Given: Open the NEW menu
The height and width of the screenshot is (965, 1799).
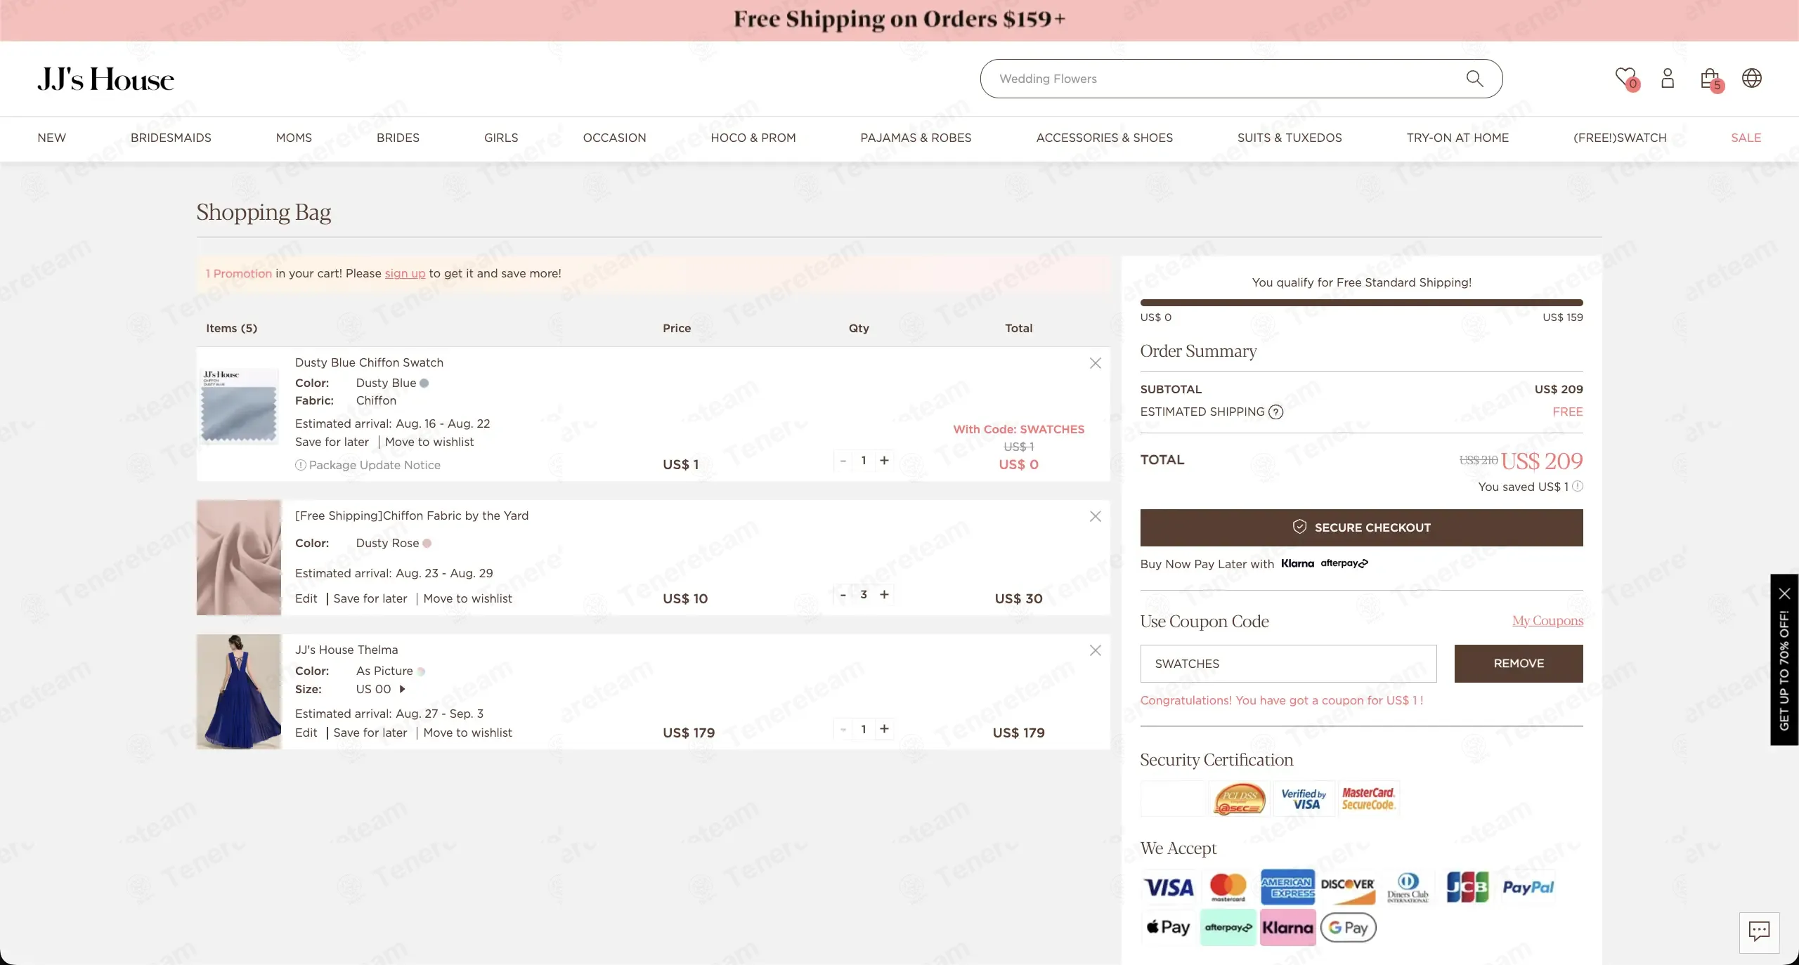Looking at the screenshot, I should (51, 138).
